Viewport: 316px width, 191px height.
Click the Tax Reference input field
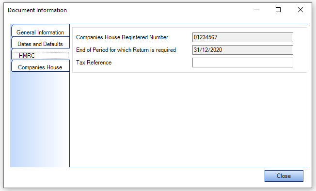(x=243, y=63)
